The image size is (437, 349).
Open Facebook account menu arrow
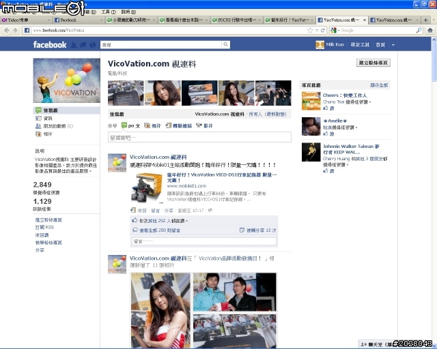393,45
